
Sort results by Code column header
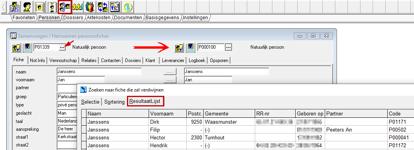[401, 113]
